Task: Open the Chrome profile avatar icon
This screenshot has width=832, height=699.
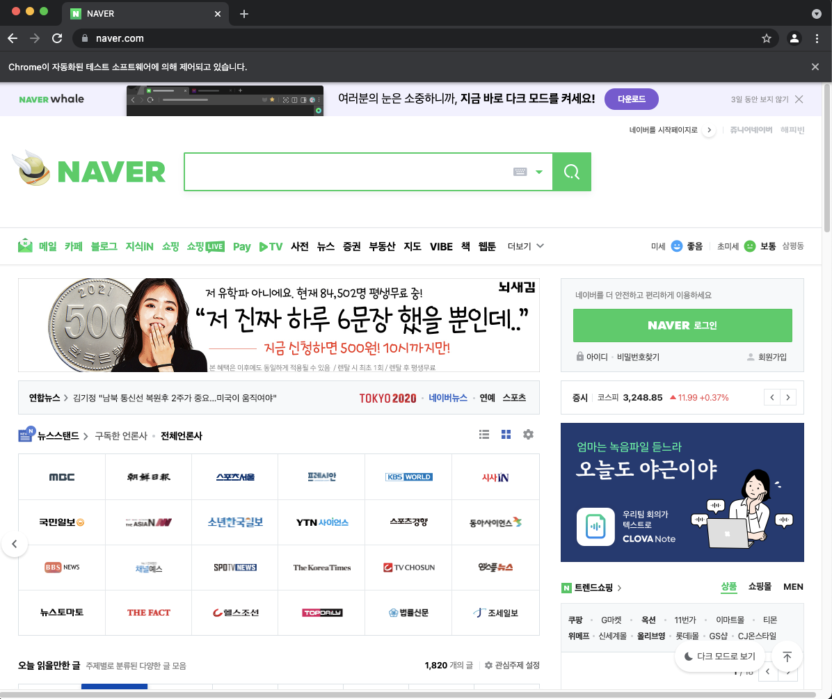Action: pyautogui.click(x=794, y=38)
